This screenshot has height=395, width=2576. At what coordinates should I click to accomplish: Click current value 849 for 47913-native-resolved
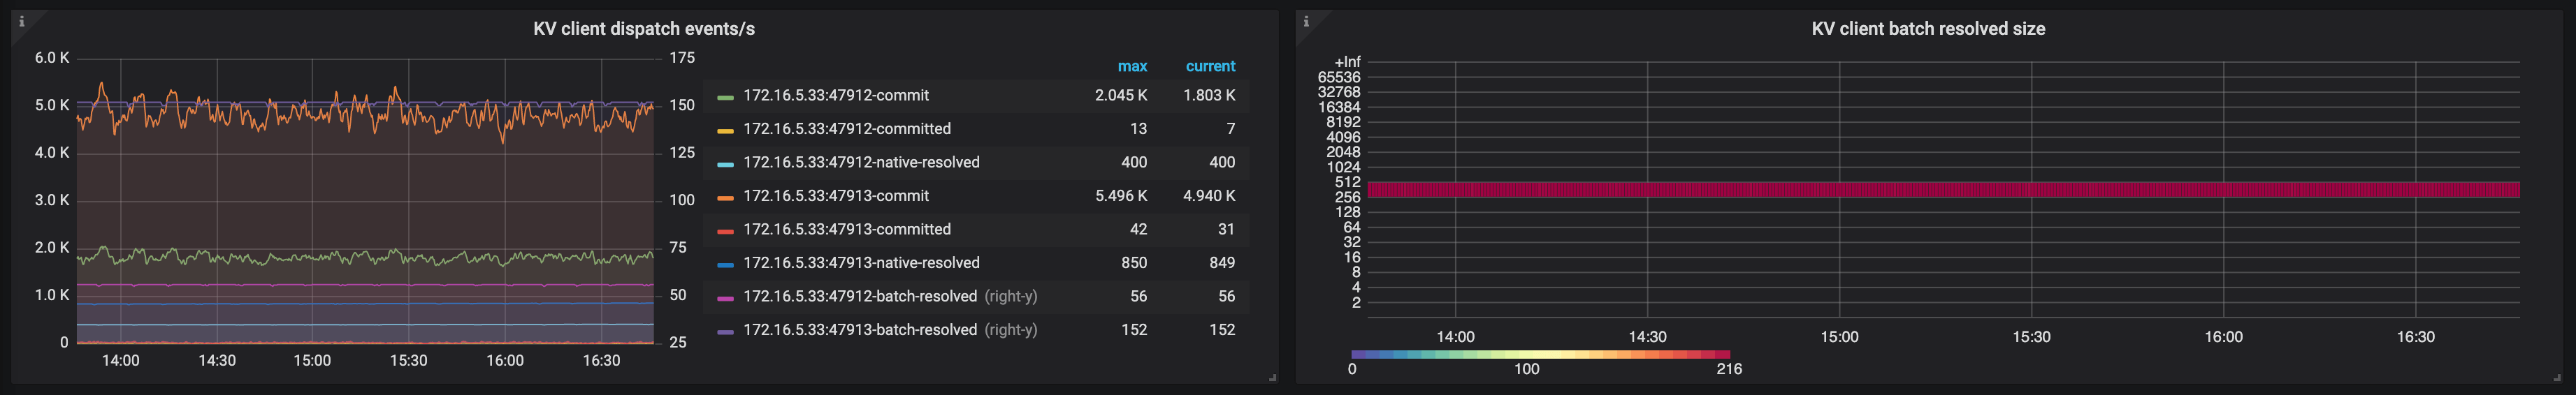[x=1221, y=262]
